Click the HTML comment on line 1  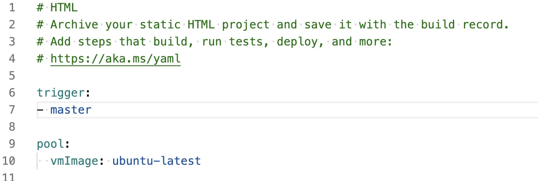tap(64, 8)
